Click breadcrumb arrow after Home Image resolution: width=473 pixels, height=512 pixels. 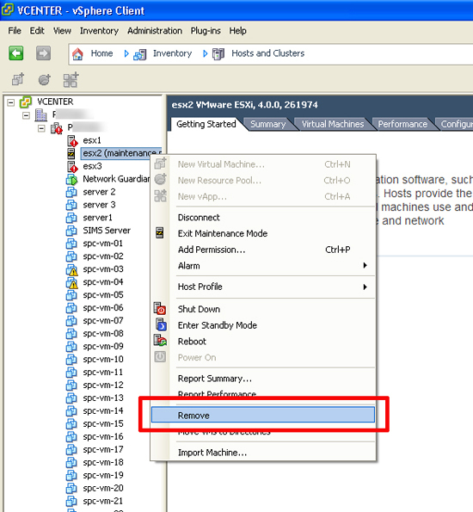(126, 53)
